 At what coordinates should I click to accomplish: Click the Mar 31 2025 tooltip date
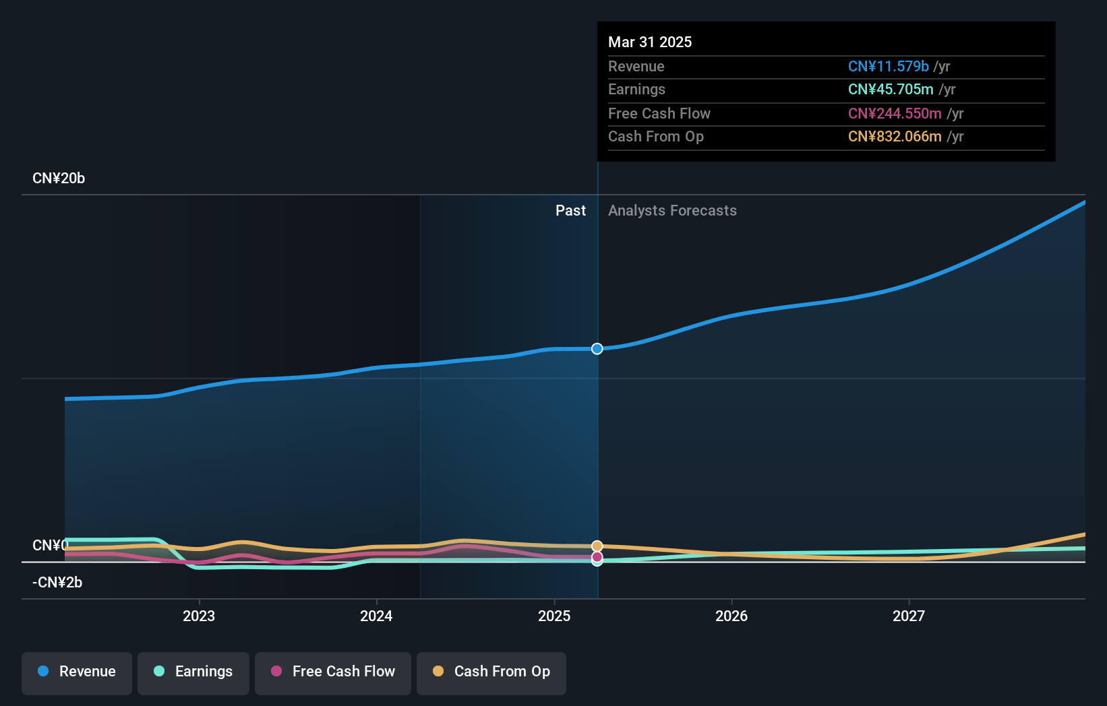tap(650, 42)
